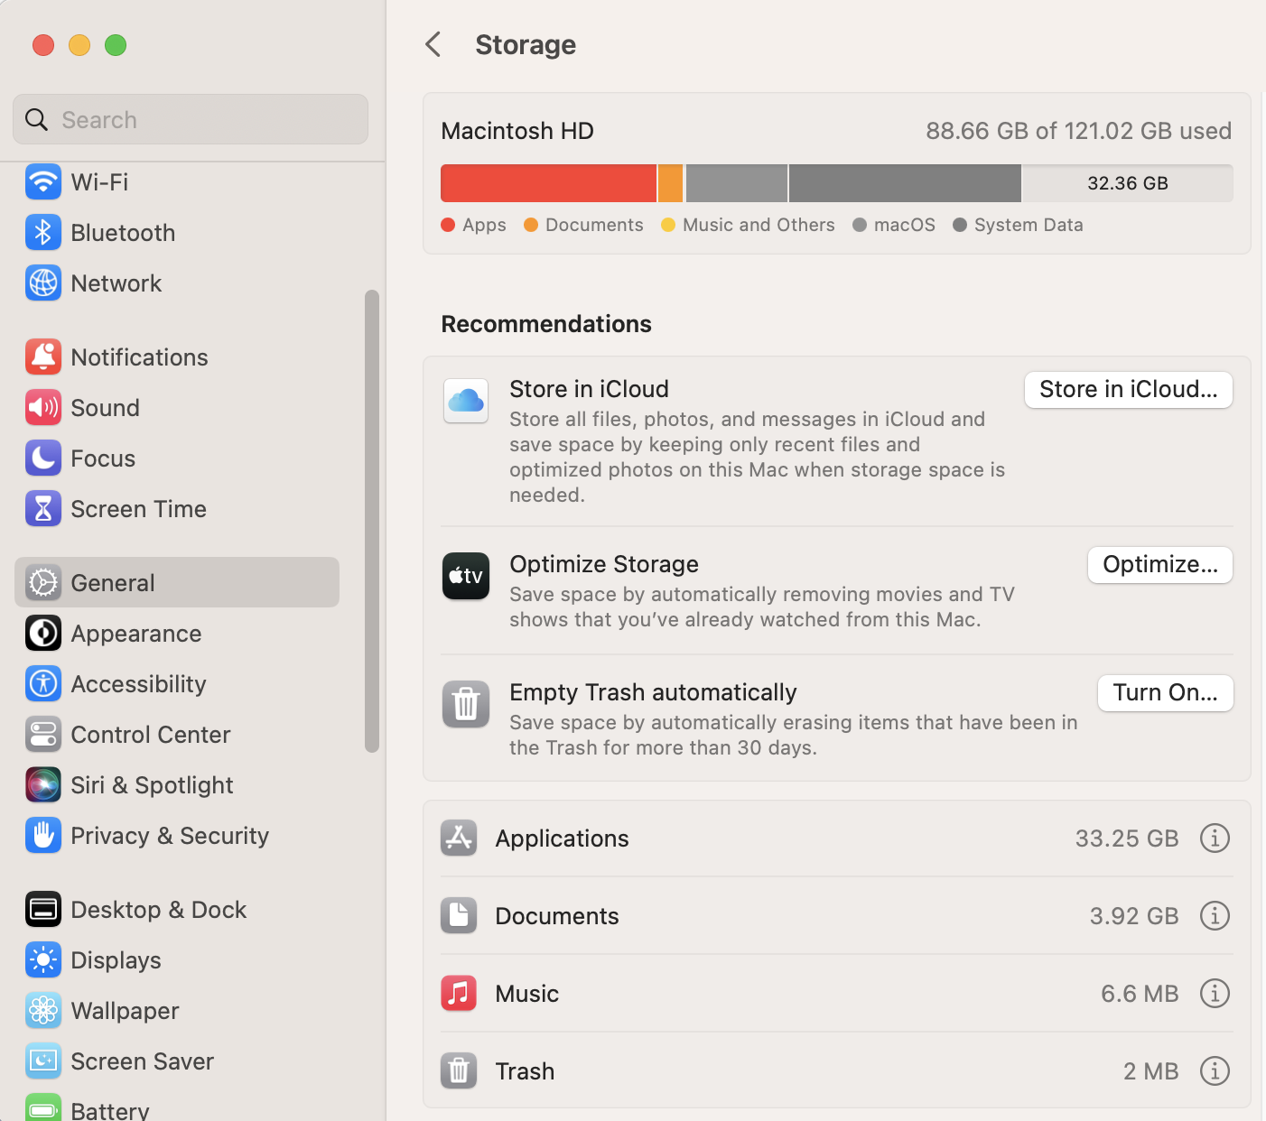Show info for Documents storage
Image resolution: width=1266 pixels, height=1121 pixels.
(1215, 916)
